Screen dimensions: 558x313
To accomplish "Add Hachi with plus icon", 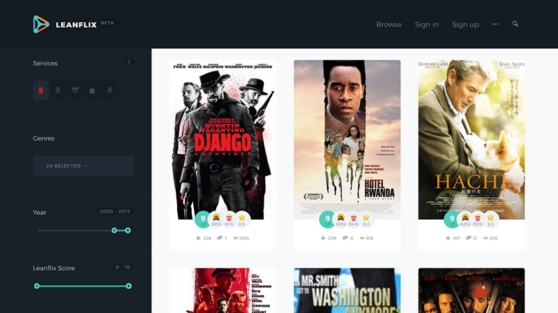I will click(x=448, y=238).
